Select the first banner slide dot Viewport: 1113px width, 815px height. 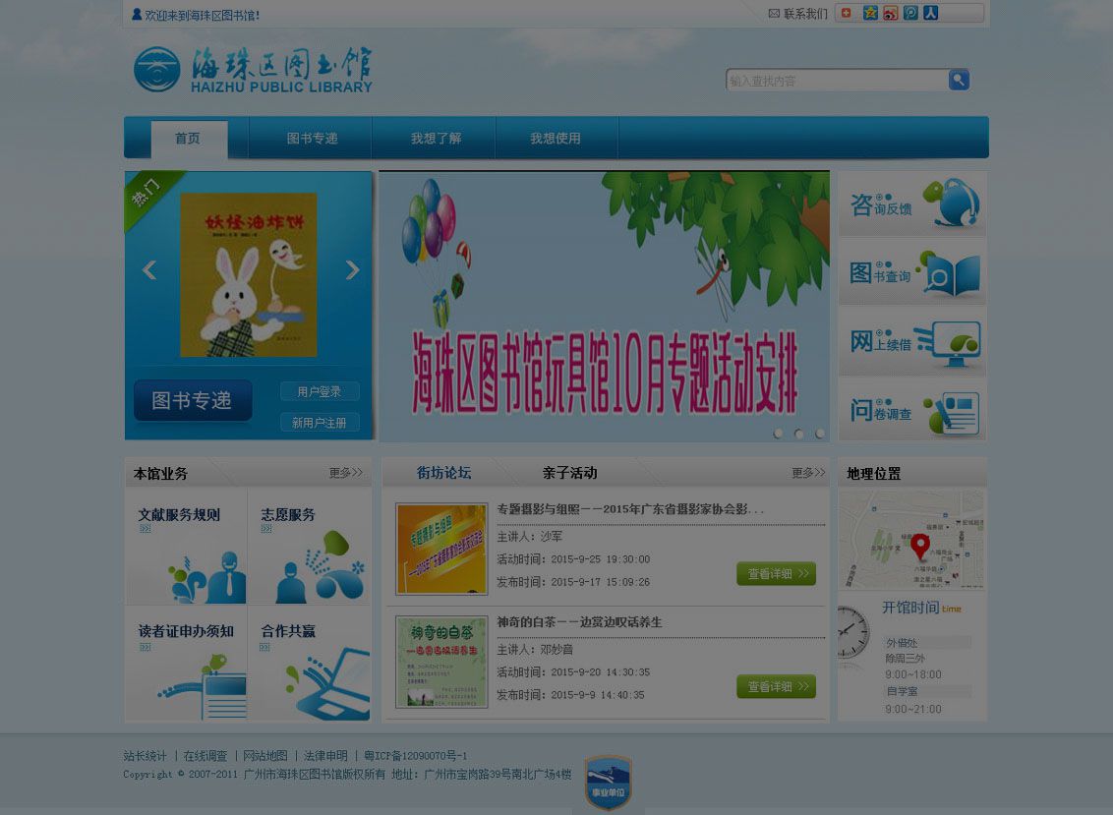pyautogui.click(x=778, y=433)
